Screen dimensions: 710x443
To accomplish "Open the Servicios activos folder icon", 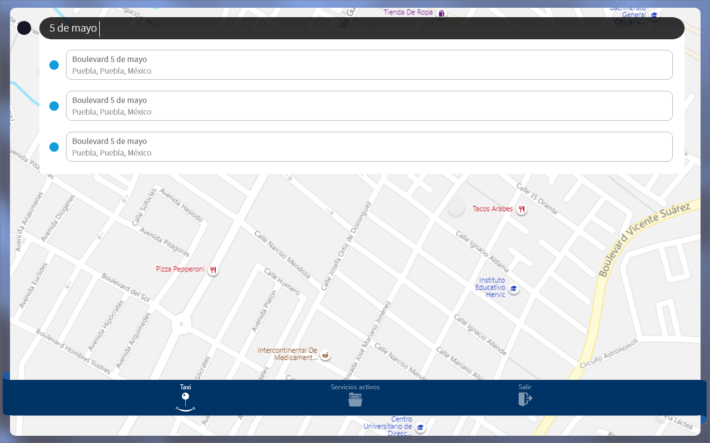I will 355,399.
